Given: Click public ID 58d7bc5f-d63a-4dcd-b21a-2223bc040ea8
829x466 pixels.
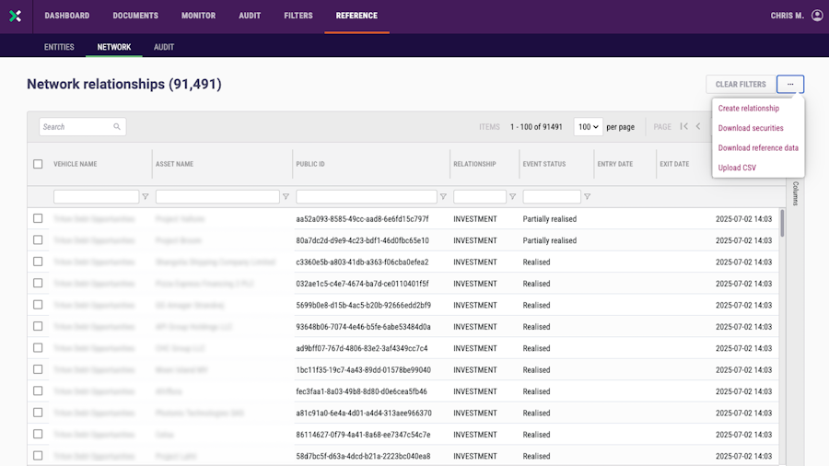Looking at the screenshot, I should point(363,456).
